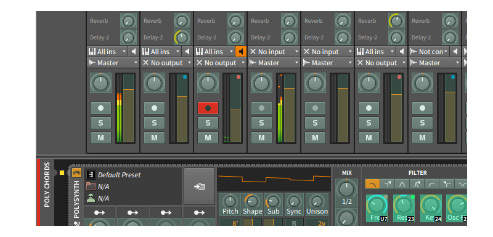Click the yellow square next to Poly Chords
Screen dimensions: 493x237
[x=62, y=172]
